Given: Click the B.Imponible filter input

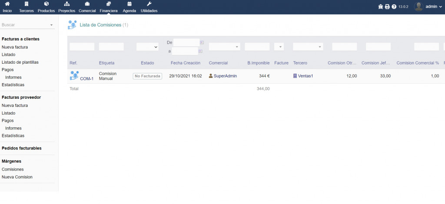Looking at the screenshot, I should click(257, 47).
